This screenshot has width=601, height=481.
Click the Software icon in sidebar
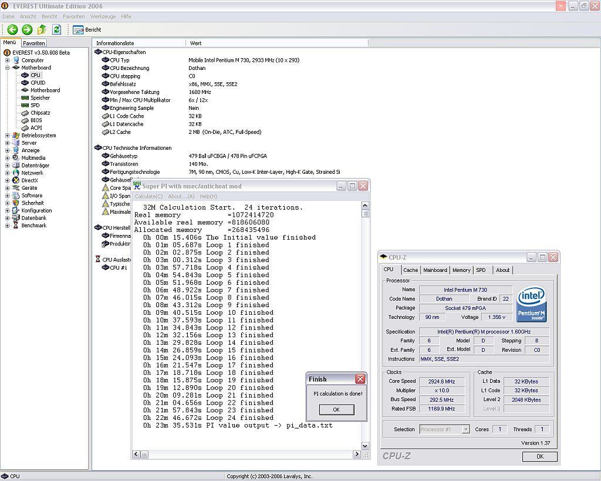coord(16,195)
